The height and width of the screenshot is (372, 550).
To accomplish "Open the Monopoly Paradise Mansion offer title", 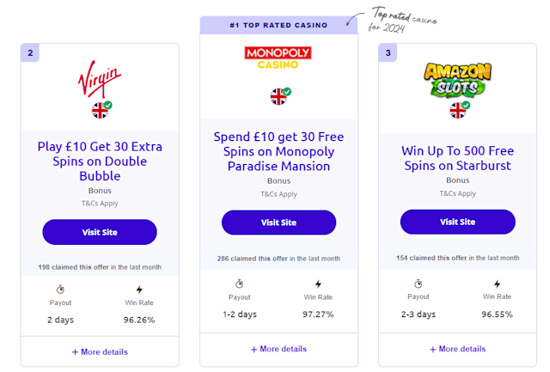I will (278, 151).
